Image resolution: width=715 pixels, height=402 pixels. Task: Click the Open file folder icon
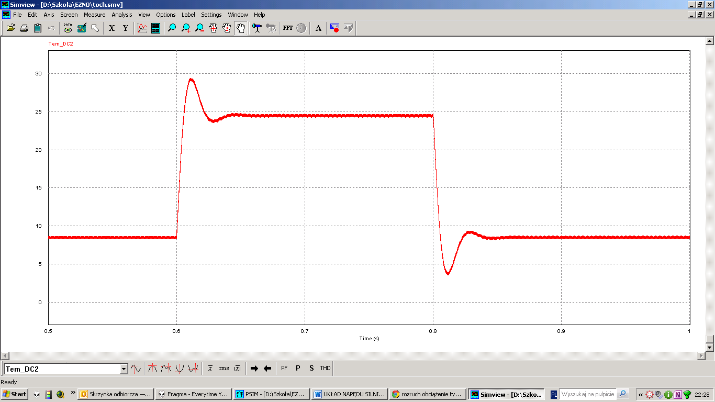tap(10, 28)
